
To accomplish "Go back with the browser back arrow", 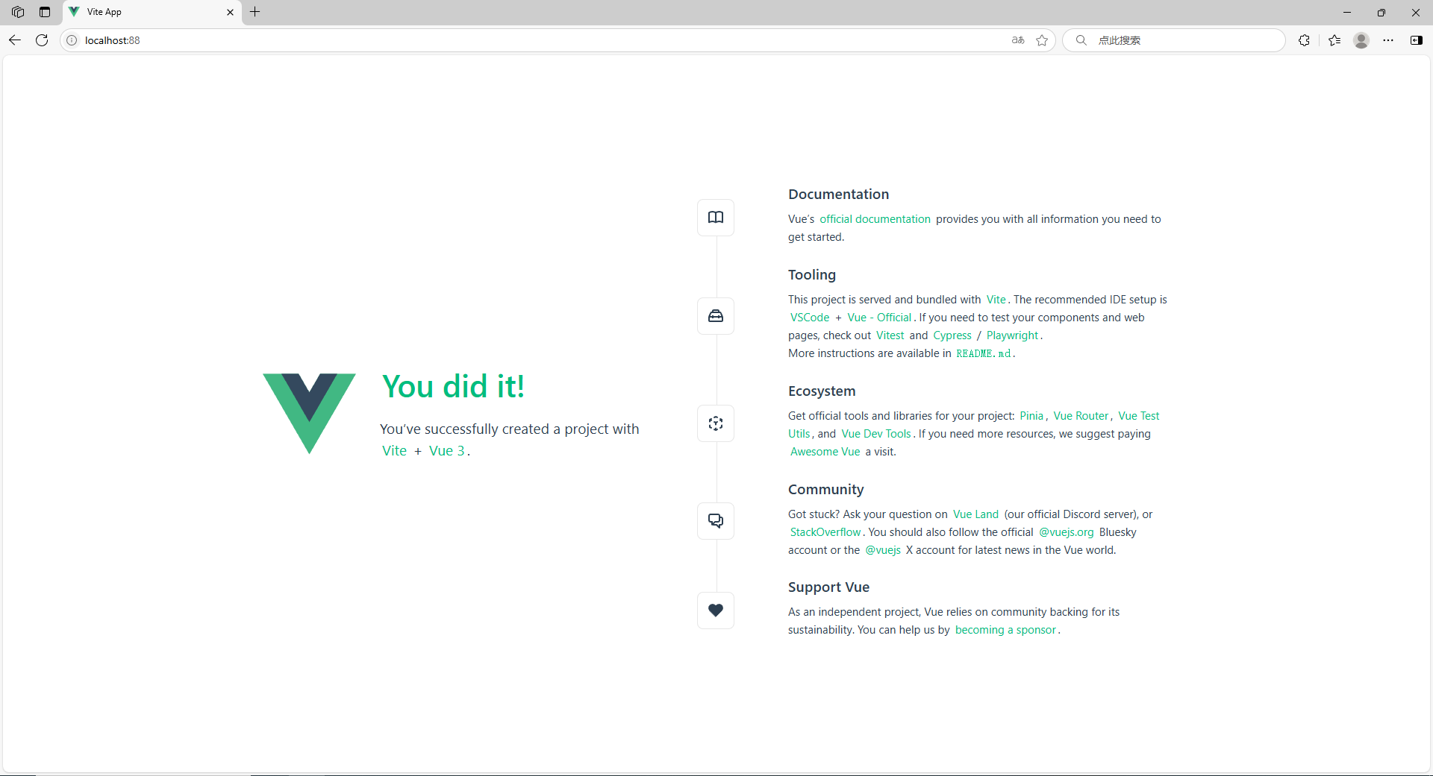I will coord(15,40).
